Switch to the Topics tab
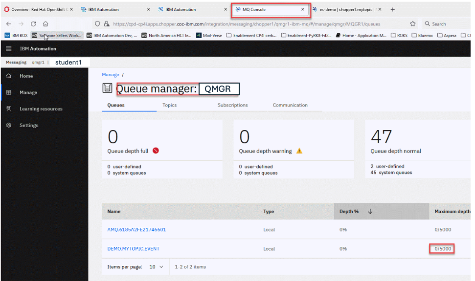The width and height of the screenshot is (475, 281). (169, 105)
